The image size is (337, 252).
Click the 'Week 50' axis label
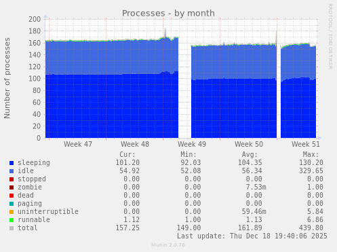point(249,144)
